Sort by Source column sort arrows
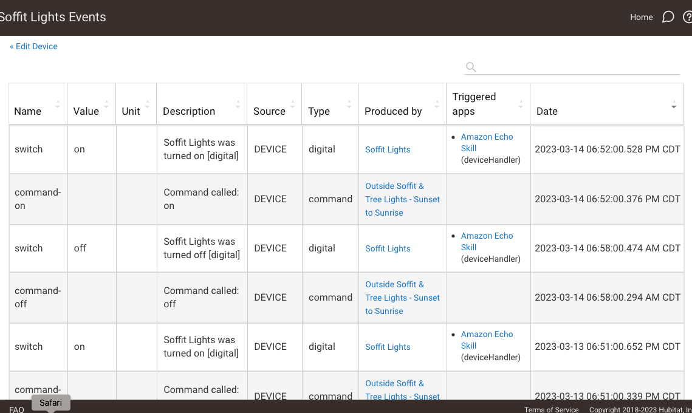The width and height of the screenshot is (692, 413). pos(293,104)
